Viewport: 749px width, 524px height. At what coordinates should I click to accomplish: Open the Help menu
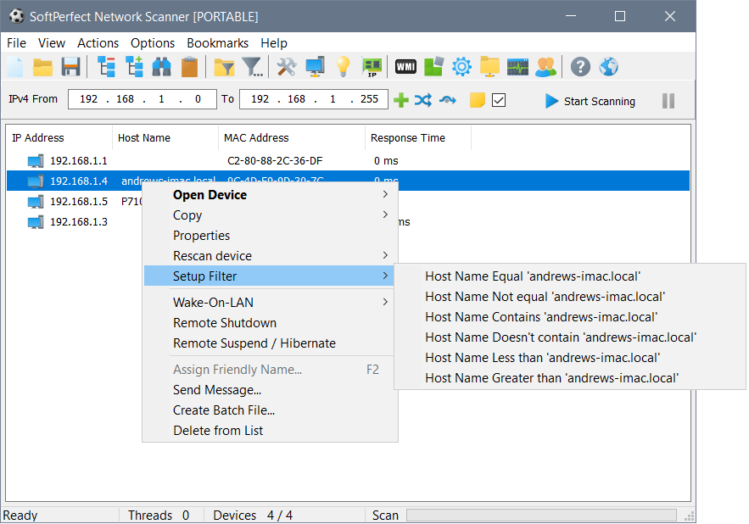274,43
